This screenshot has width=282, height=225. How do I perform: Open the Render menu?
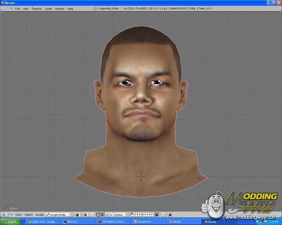coord(60,9)
